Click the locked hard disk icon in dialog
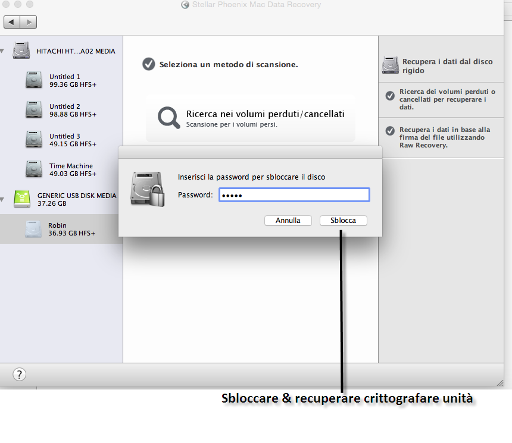Viewport: 512px width, 443px height. pos(148,189)
